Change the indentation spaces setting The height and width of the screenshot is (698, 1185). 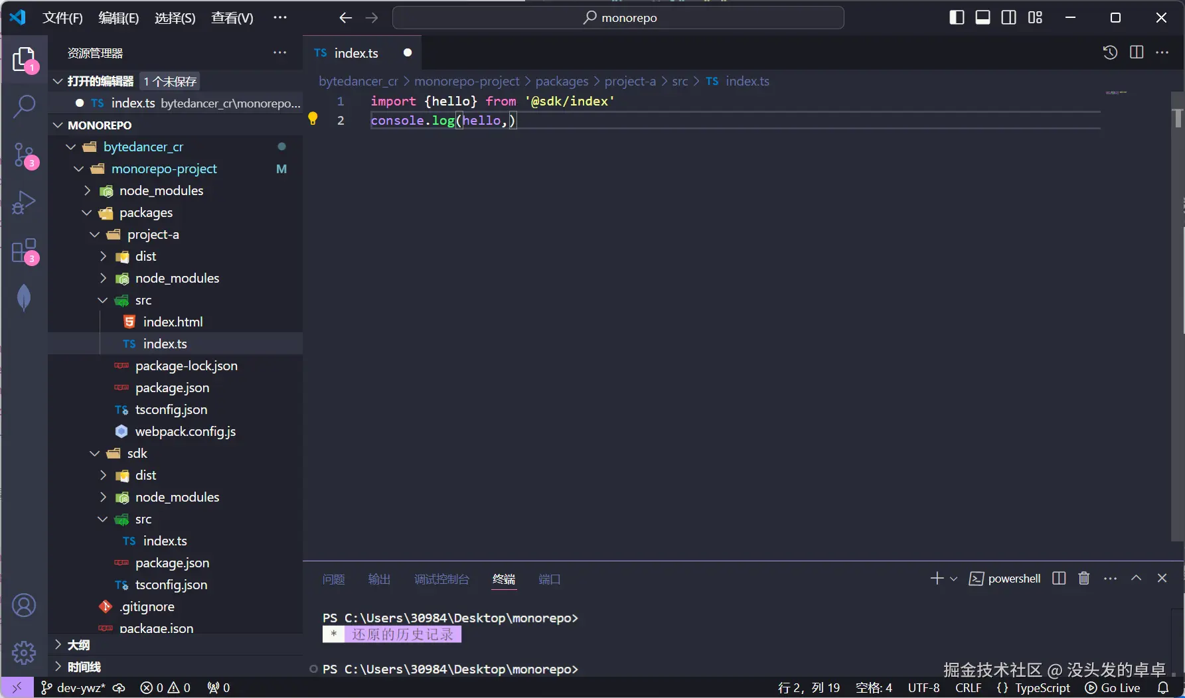874,688
